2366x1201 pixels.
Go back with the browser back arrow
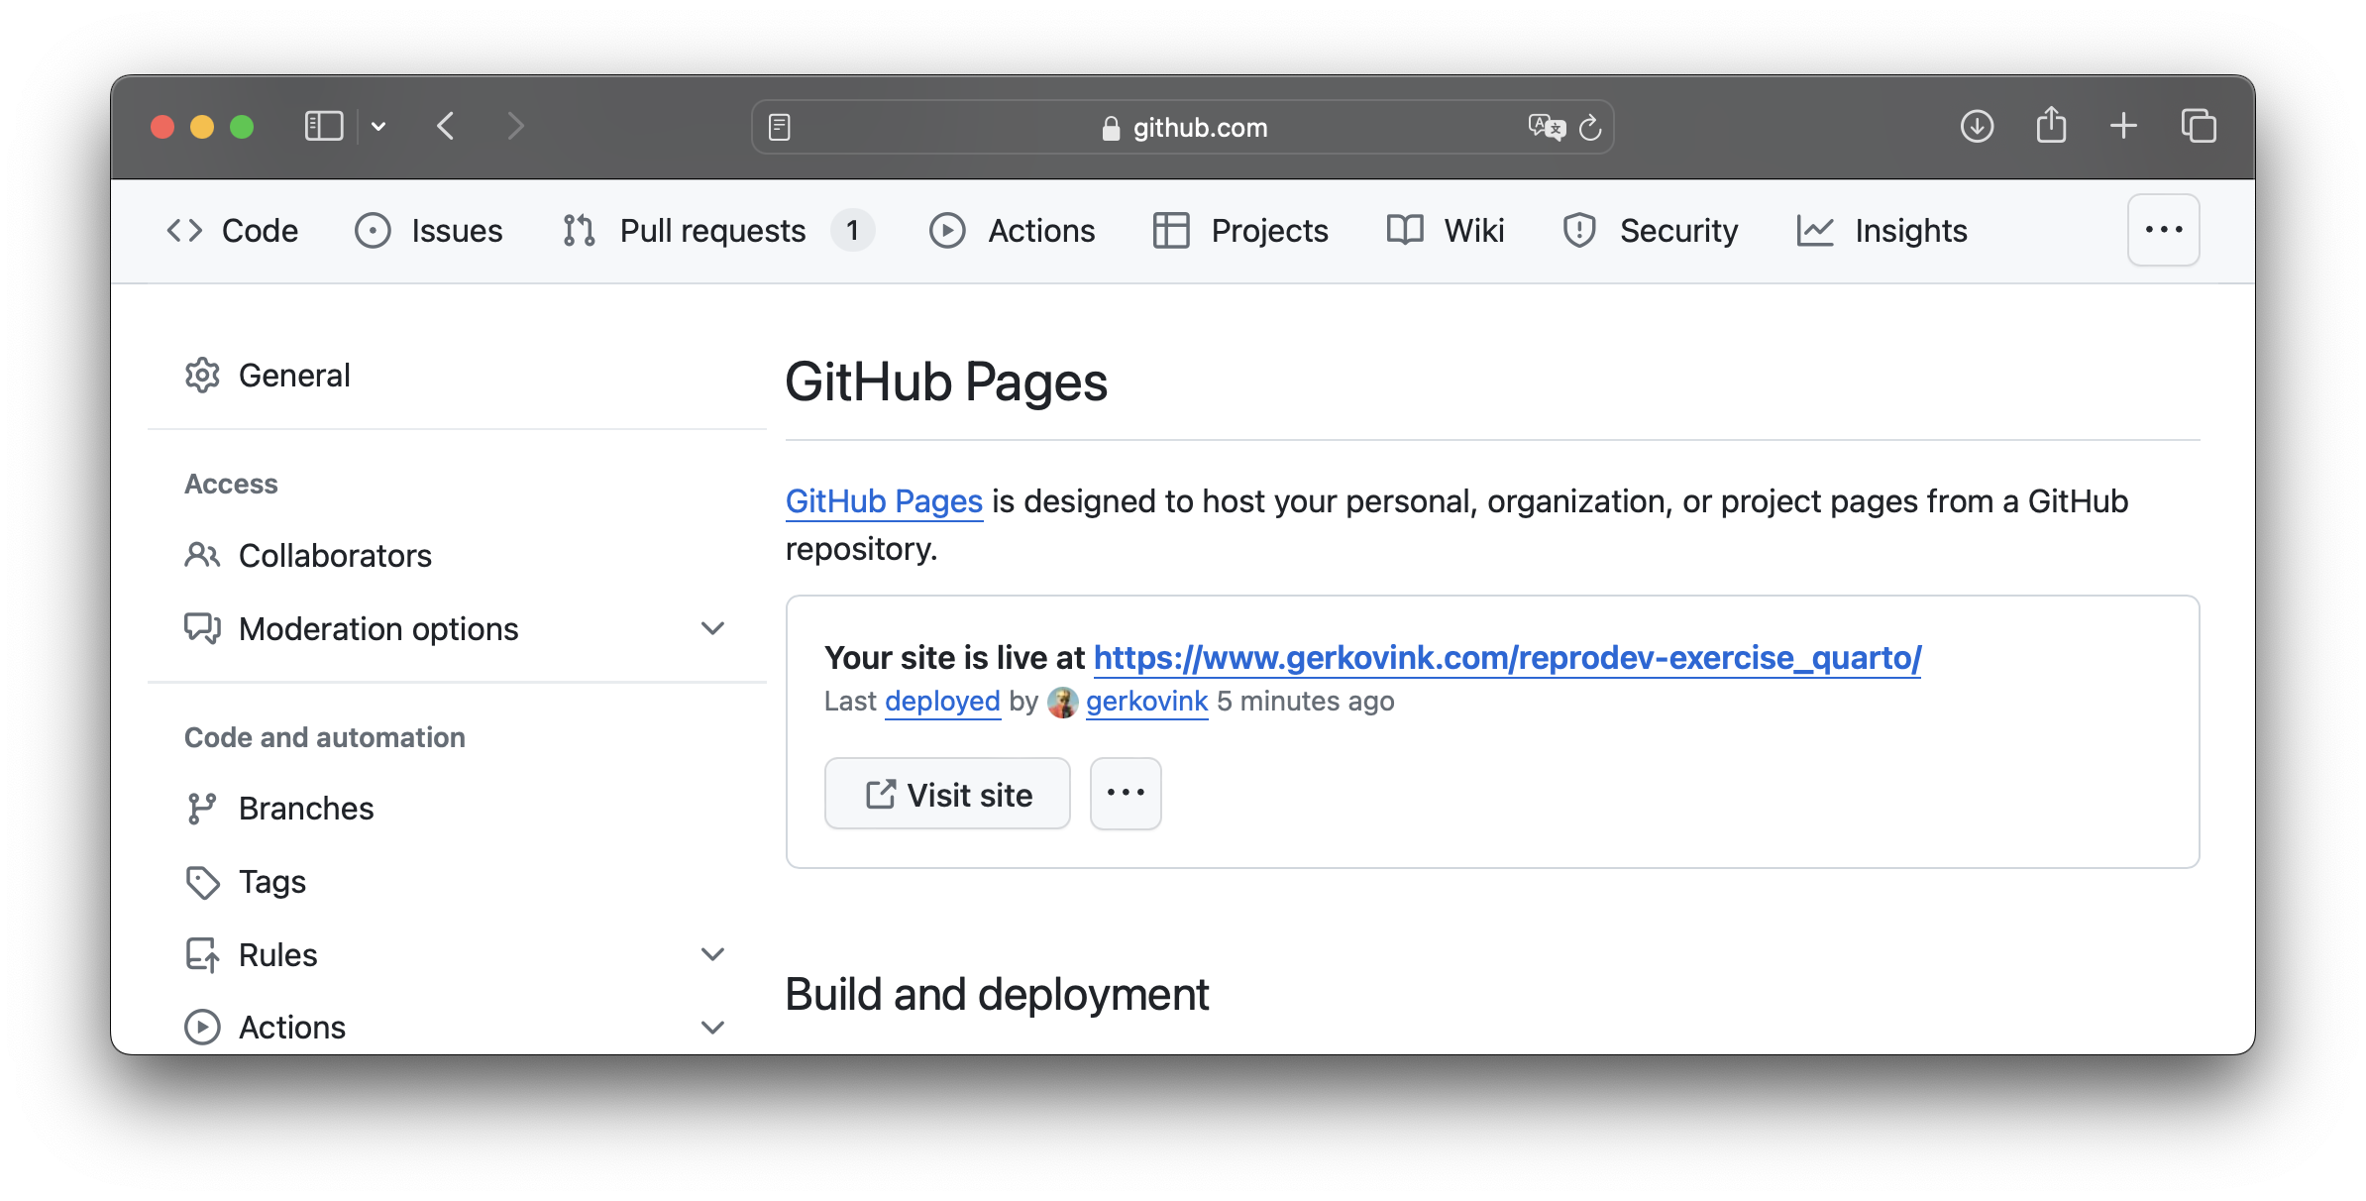click(446, 126)
